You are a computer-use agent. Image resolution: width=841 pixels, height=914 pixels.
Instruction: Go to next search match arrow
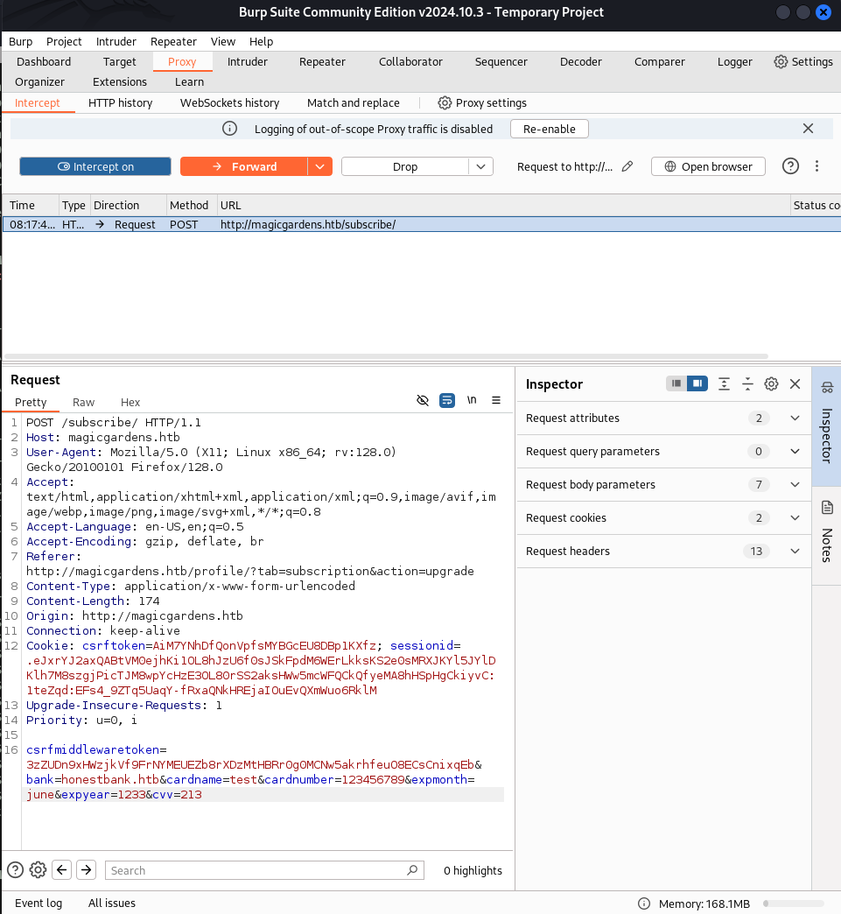coord(87,869)
